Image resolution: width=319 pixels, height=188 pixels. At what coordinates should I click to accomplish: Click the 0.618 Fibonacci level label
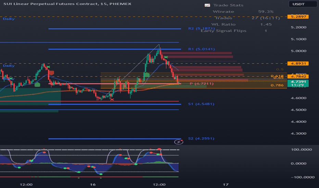(277, 76)
